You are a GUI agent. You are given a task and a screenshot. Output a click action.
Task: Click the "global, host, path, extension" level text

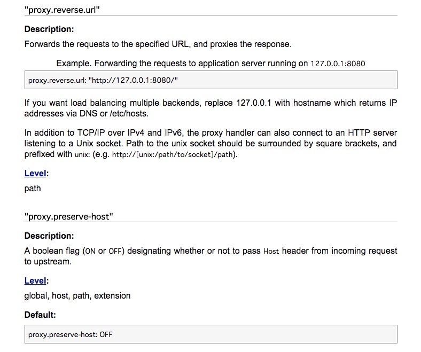pyautogui.click(x=77, y=295)
